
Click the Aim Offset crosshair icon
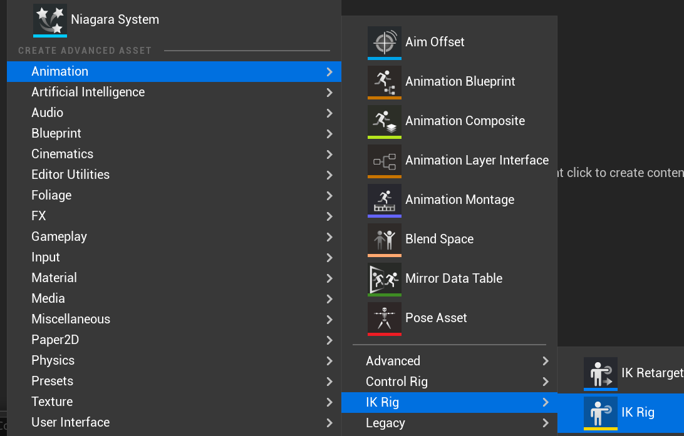pos(385,43)
